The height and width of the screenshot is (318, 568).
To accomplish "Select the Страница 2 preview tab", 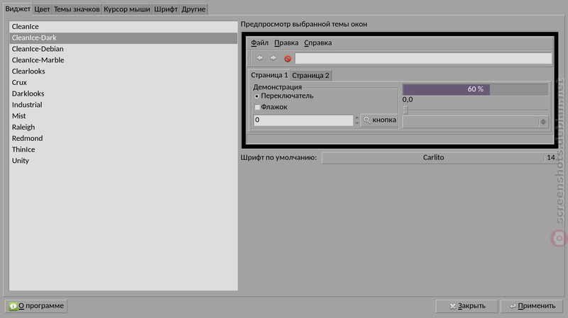I will (311, 76).
